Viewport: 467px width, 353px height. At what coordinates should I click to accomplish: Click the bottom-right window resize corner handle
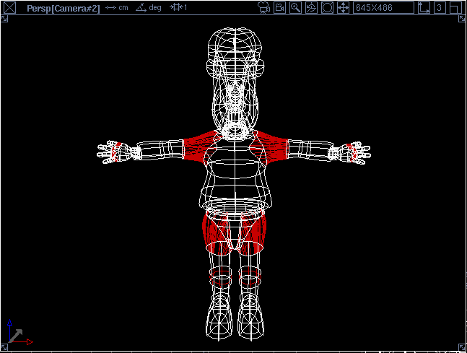point(462,347)
